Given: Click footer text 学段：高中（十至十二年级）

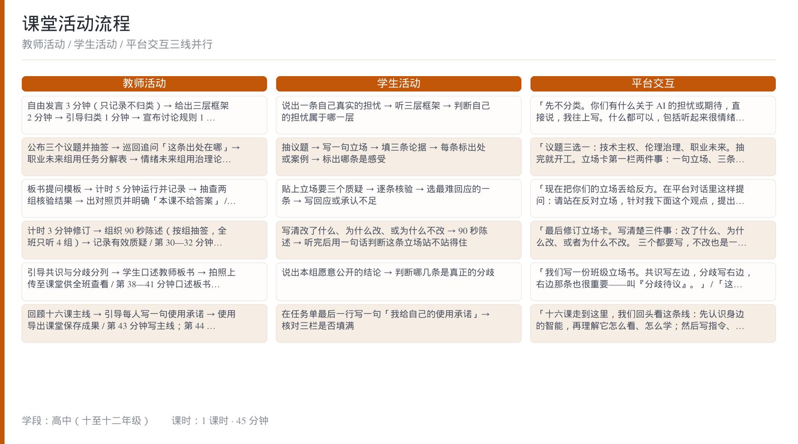Looking at the screenshot, I should (85, 421).
